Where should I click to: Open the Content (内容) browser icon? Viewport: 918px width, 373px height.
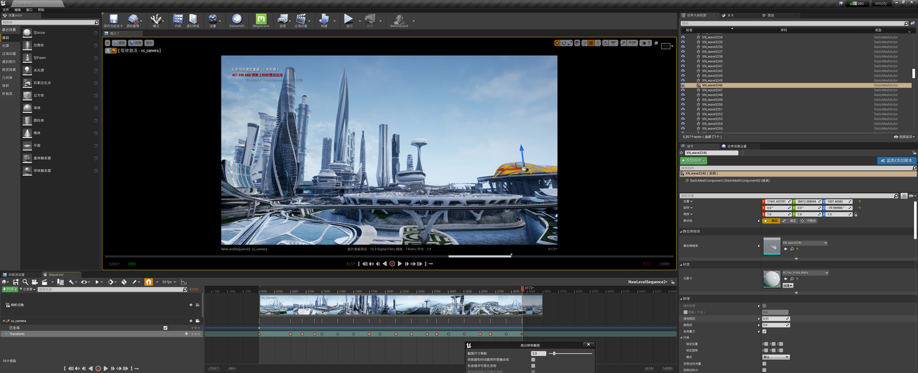pos(178,19)
